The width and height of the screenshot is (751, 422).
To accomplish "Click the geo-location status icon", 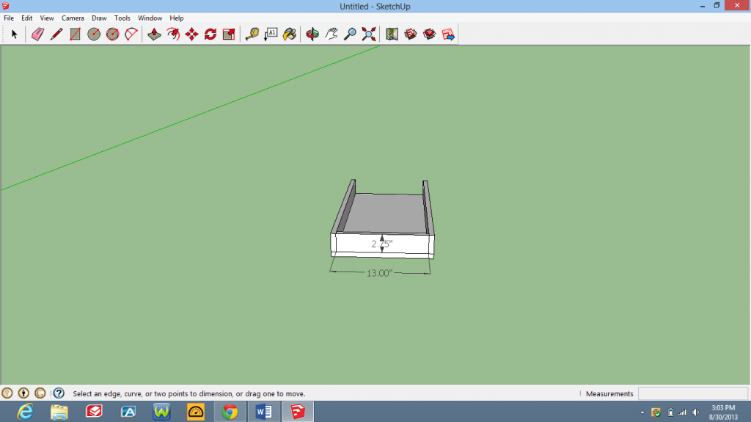I will point(7,393).
